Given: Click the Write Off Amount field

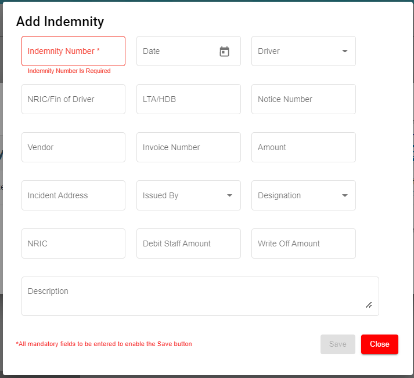Looking at the screenshot, I should click(x=303, y=243).
